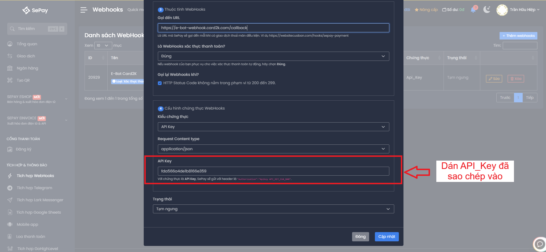Open Tích hợp Telegram in sidebar

pos(34,188)
